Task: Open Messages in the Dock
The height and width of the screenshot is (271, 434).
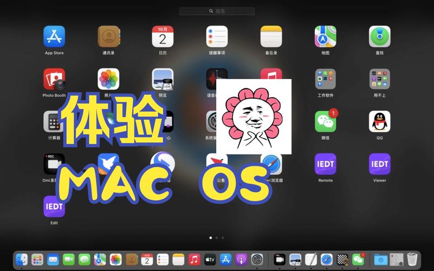Action: (85, 260)
